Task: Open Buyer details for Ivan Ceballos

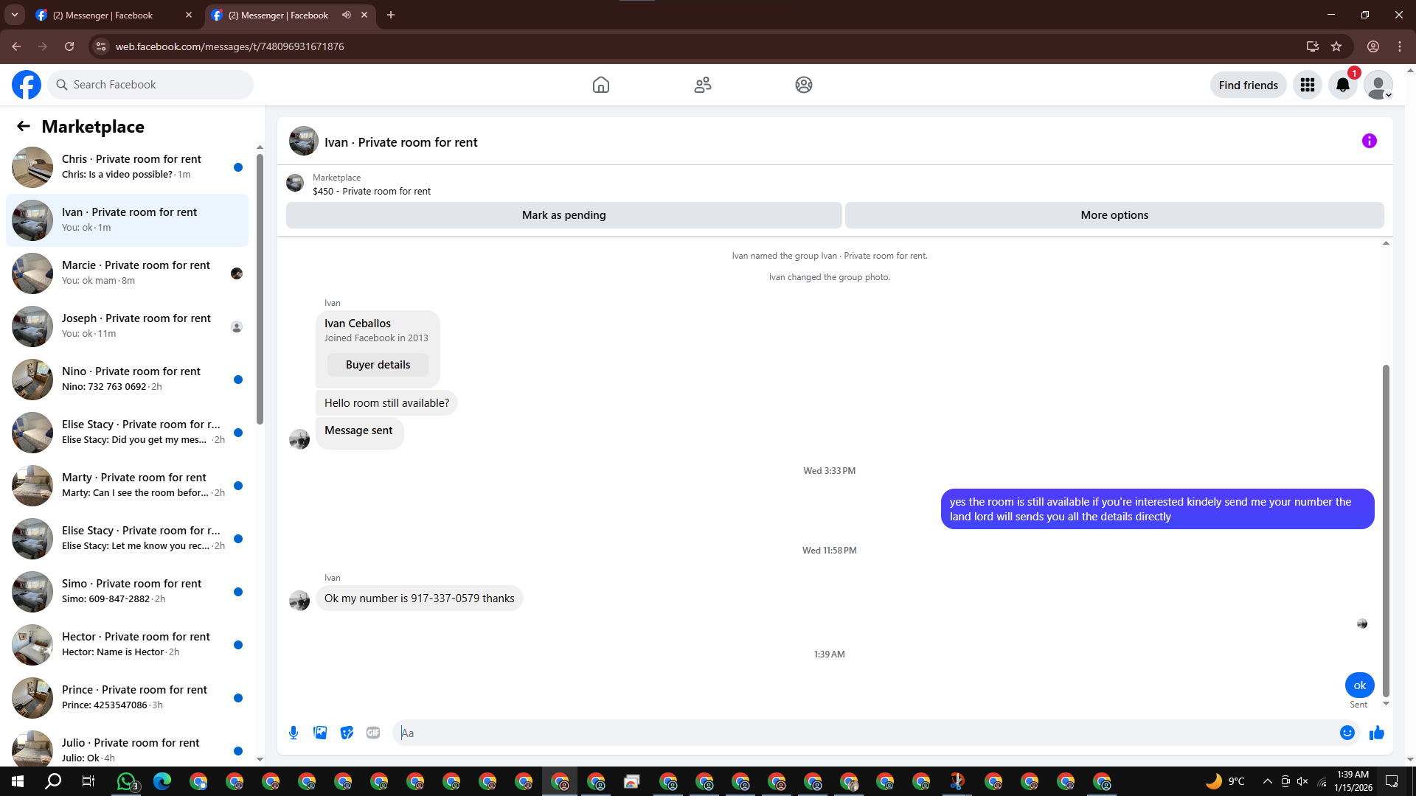Action: tap(378, 365)
